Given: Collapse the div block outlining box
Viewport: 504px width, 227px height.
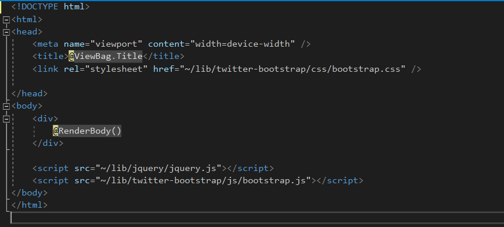Looking at the screenshot, I should coord(6,119).
